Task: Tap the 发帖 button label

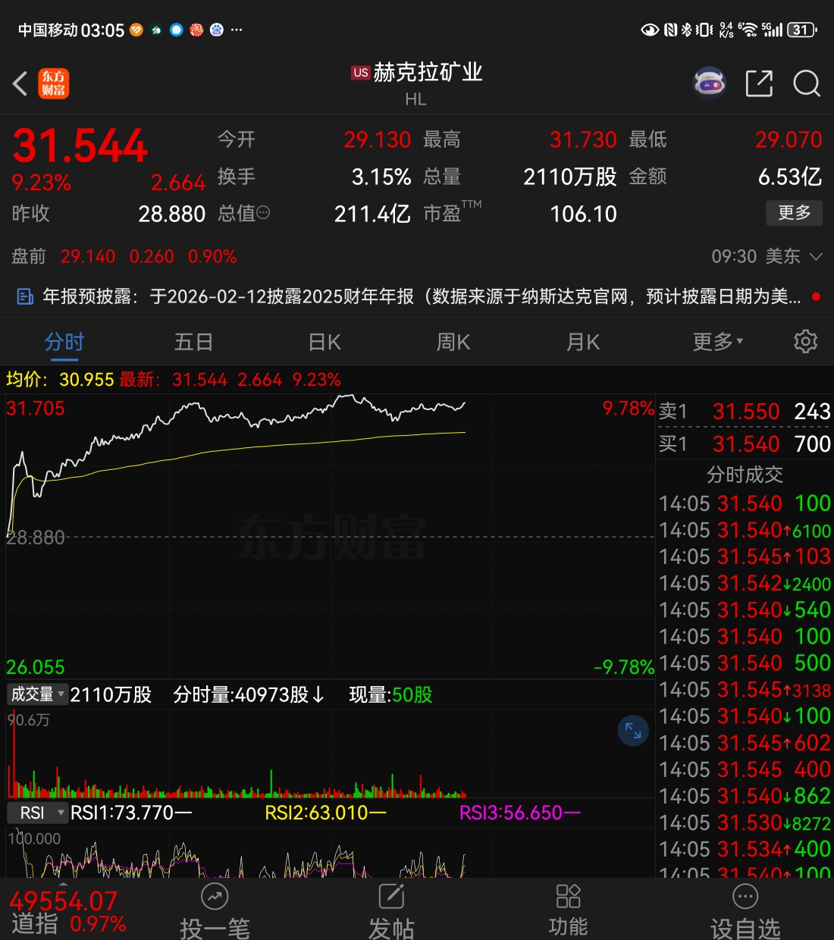Action: click(x=391, y=928)
